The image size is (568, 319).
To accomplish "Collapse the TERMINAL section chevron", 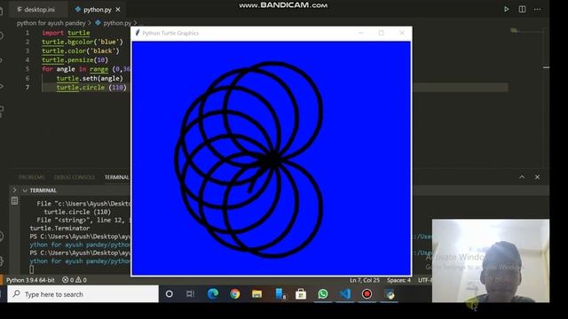I will click(x=25, y=191).
